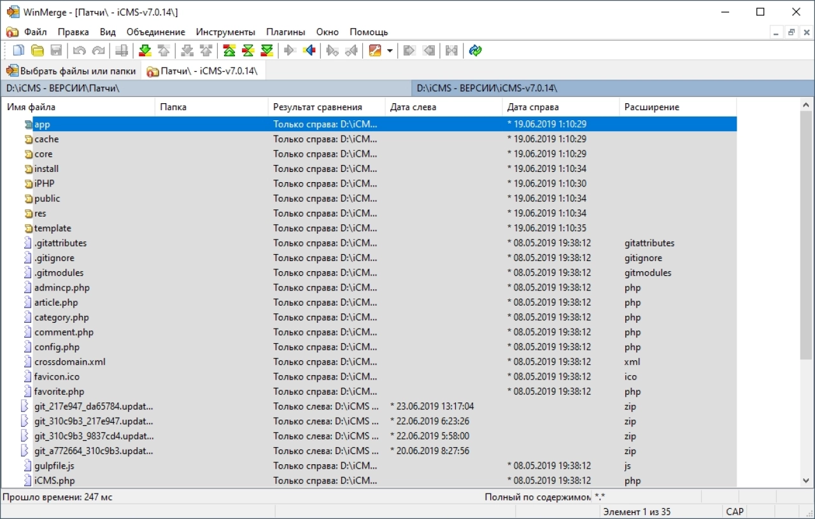
Task: Click Copy Right and Advance icon
Action: 332,50
